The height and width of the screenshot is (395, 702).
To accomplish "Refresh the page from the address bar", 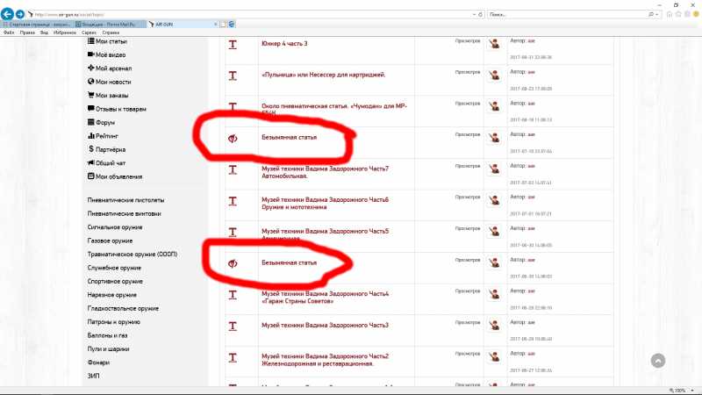I will pyautogui.click(x=480, y=14).
